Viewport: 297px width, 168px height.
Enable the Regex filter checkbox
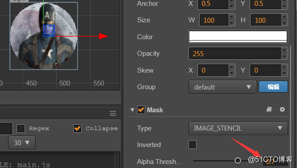(21, 129)
